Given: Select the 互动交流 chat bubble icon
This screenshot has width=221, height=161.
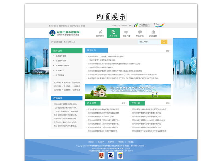Looking at the screenshot, I should point(140,32).
